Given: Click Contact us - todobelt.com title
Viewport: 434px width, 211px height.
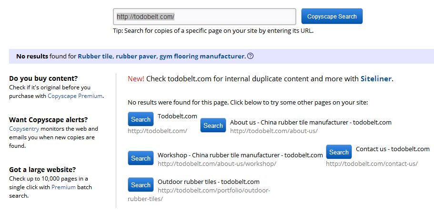Looking at the screenshot, I should pyautogui.click(x=393, y=149).
